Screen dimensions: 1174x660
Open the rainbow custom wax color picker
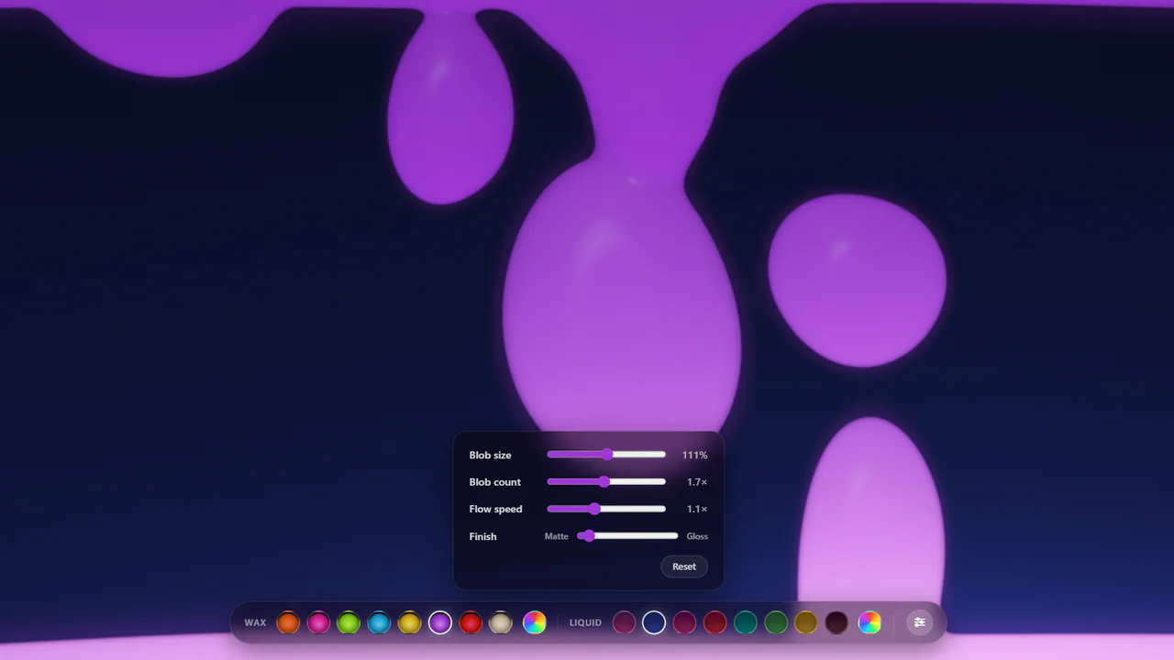tap(535, 623)
